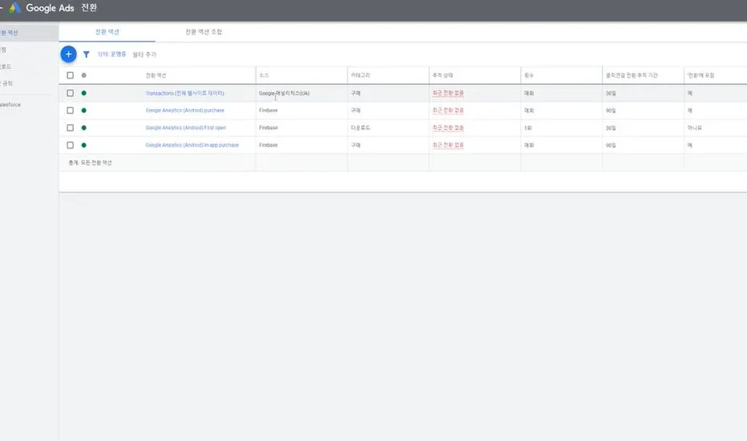The height and width of the screenshot is (441, 747).
Task: Click the status dot in the In-app purchase row
Action: (84, 145)
